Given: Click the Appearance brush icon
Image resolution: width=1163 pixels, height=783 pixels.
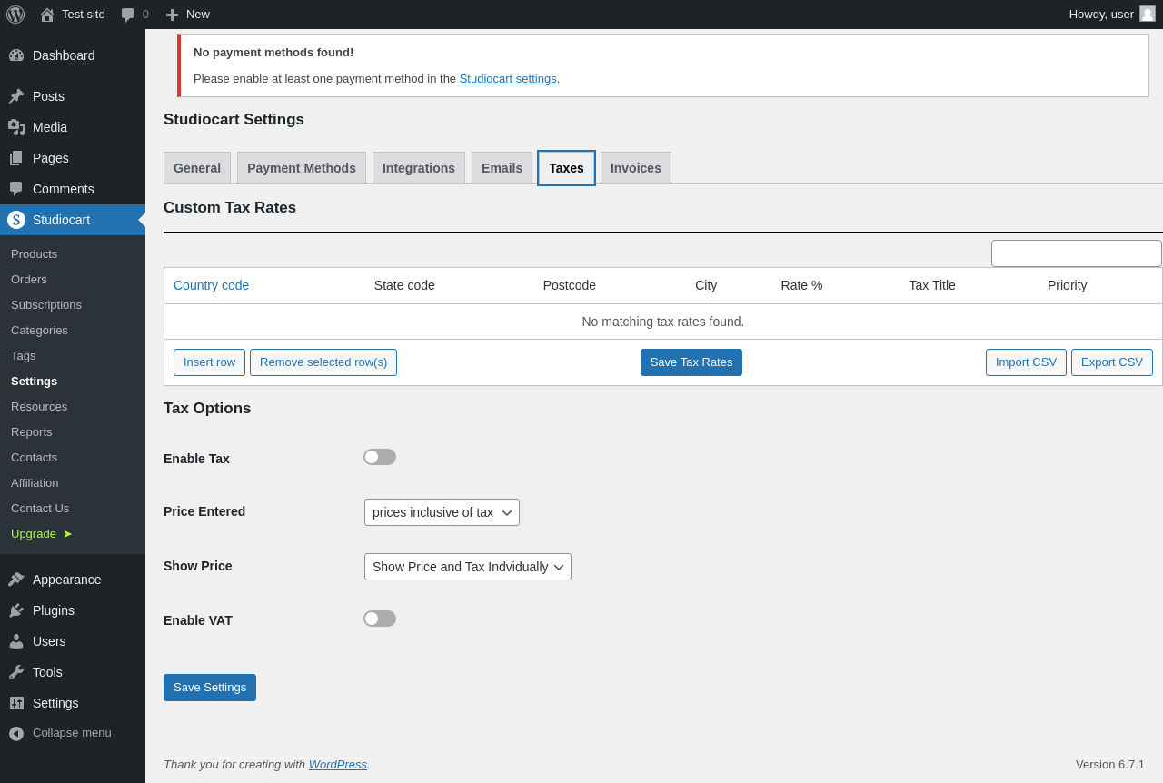Looking at the screenshot, I should [x=16, y=580].
